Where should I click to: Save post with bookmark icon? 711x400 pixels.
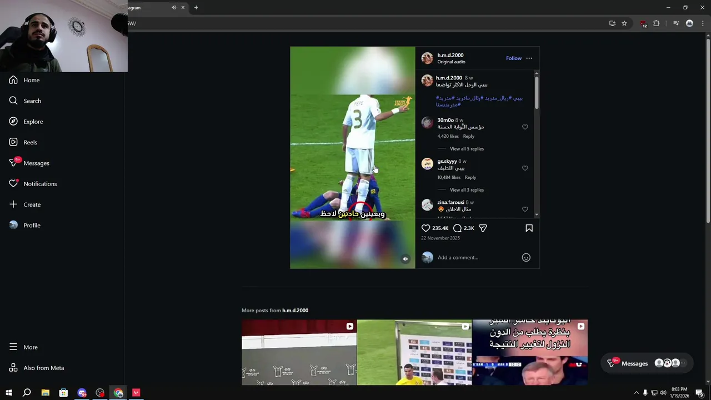pos(529,228)
